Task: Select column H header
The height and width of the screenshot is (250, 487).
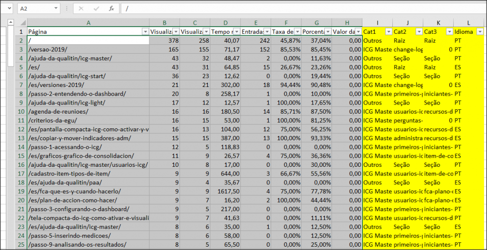Action: coord(347,23)
